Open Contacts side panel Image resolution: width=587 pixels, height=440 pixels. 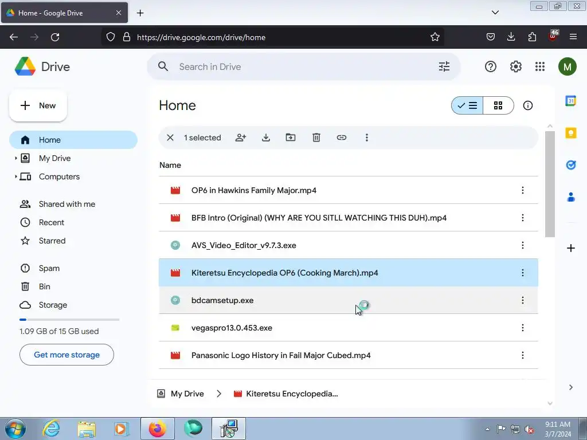(x=570, y=197)
